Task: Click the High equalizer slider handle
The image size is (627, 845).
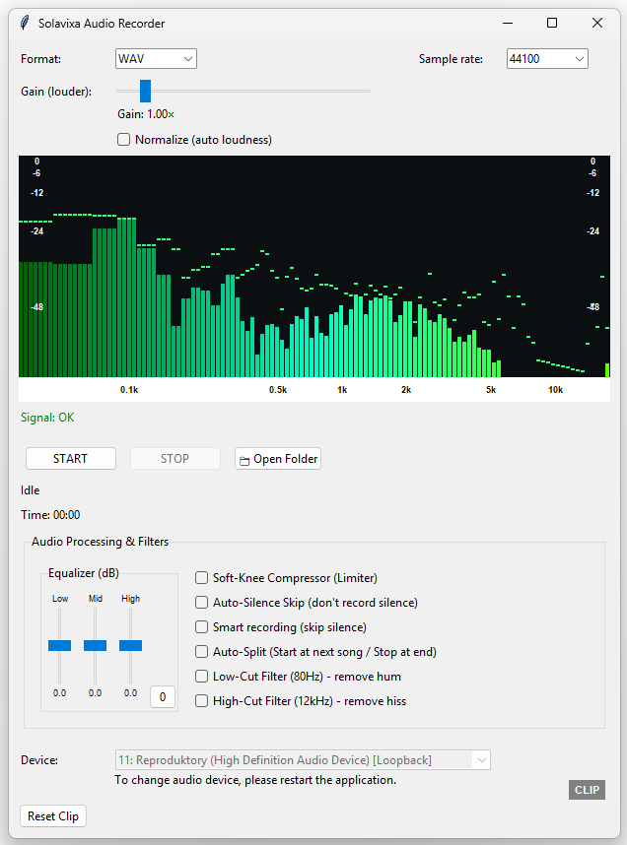Action: pyautogui.click(x=130, y=645)
